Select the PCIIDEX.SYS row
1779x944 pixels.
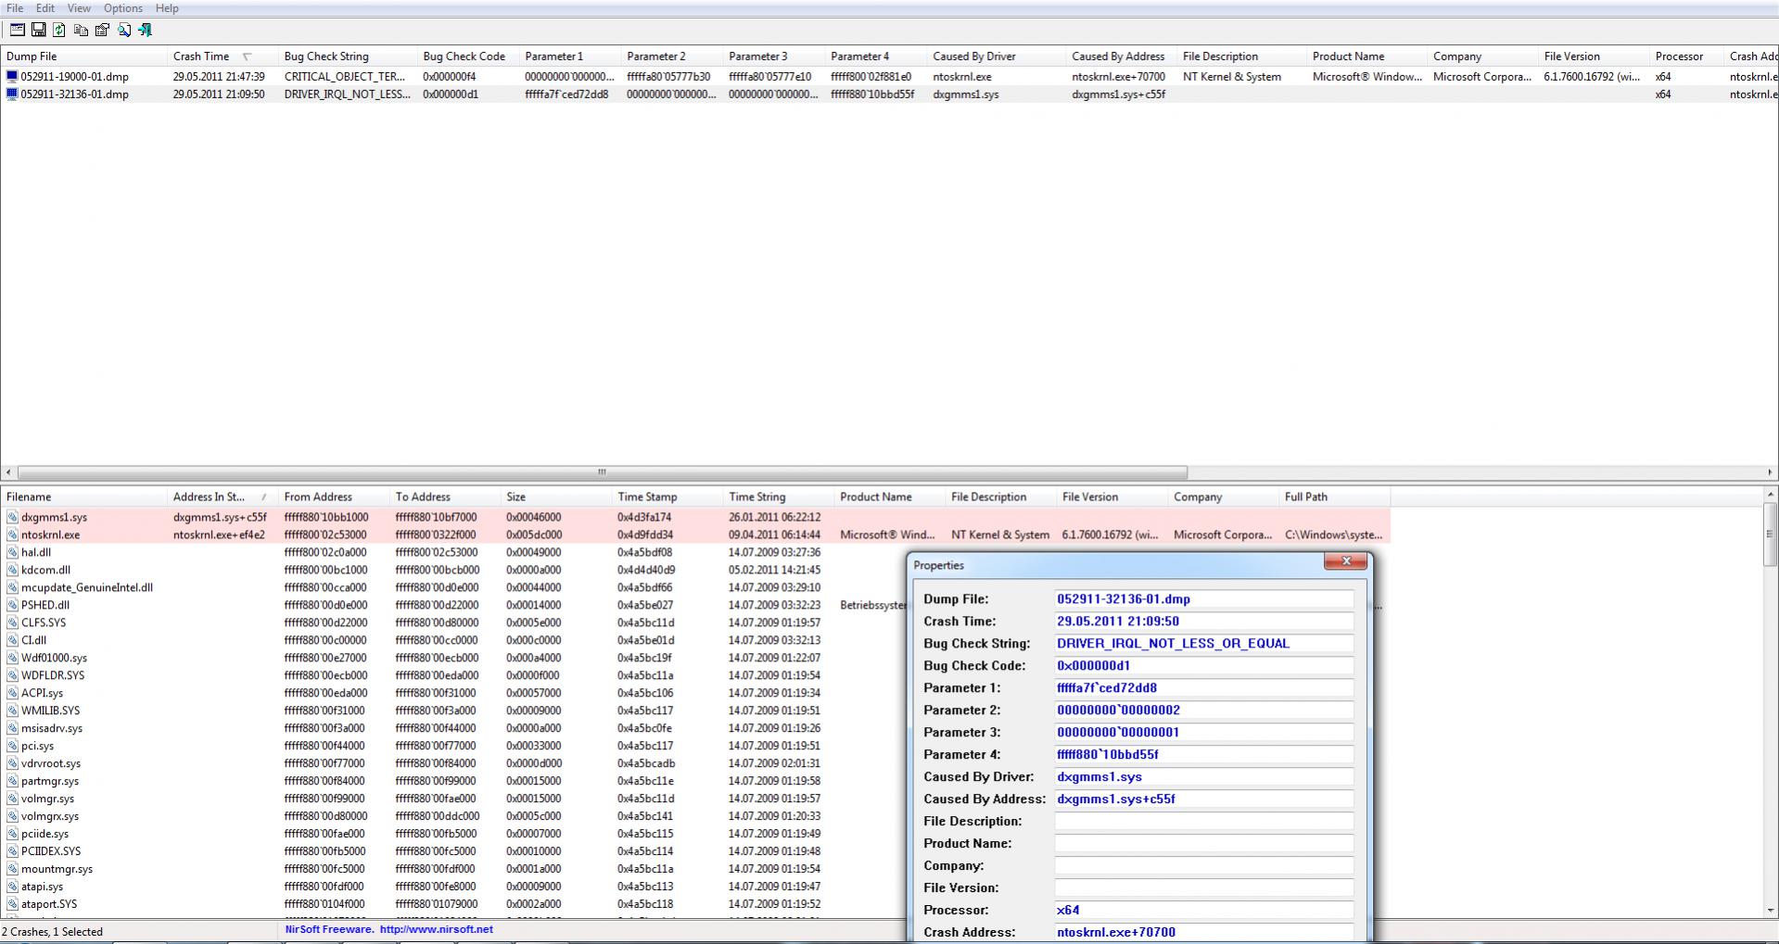click(695, 851)
